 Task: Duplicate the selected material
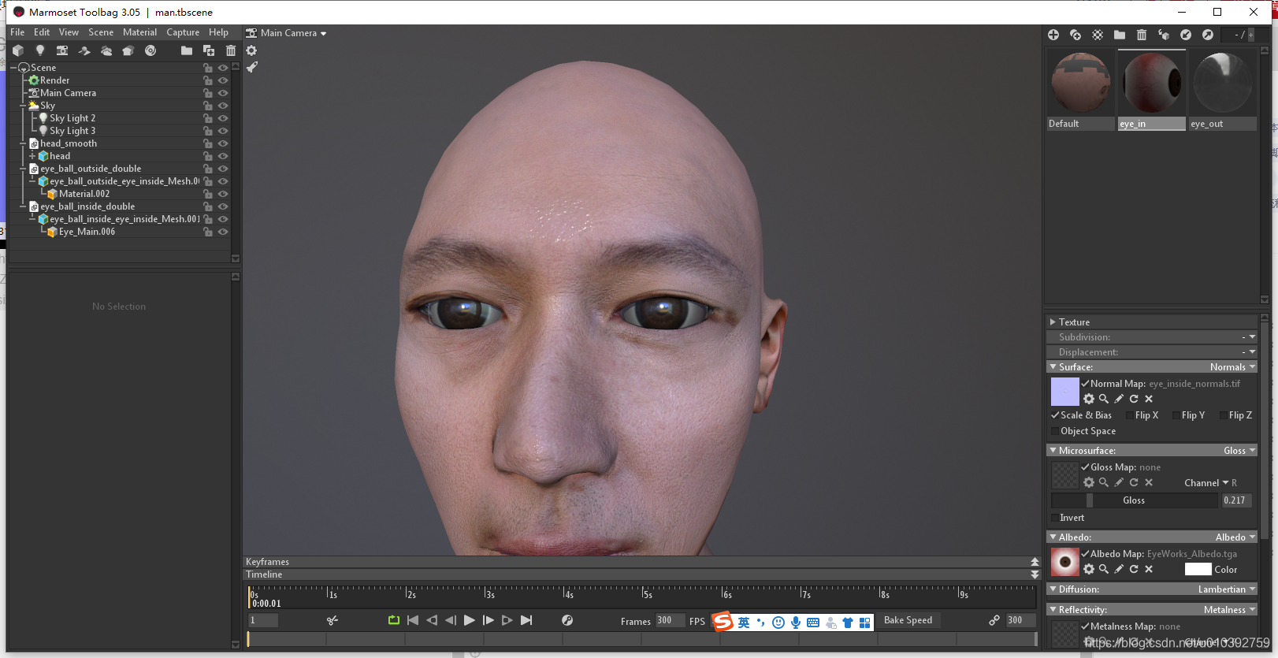click(x=1076, y=35)
